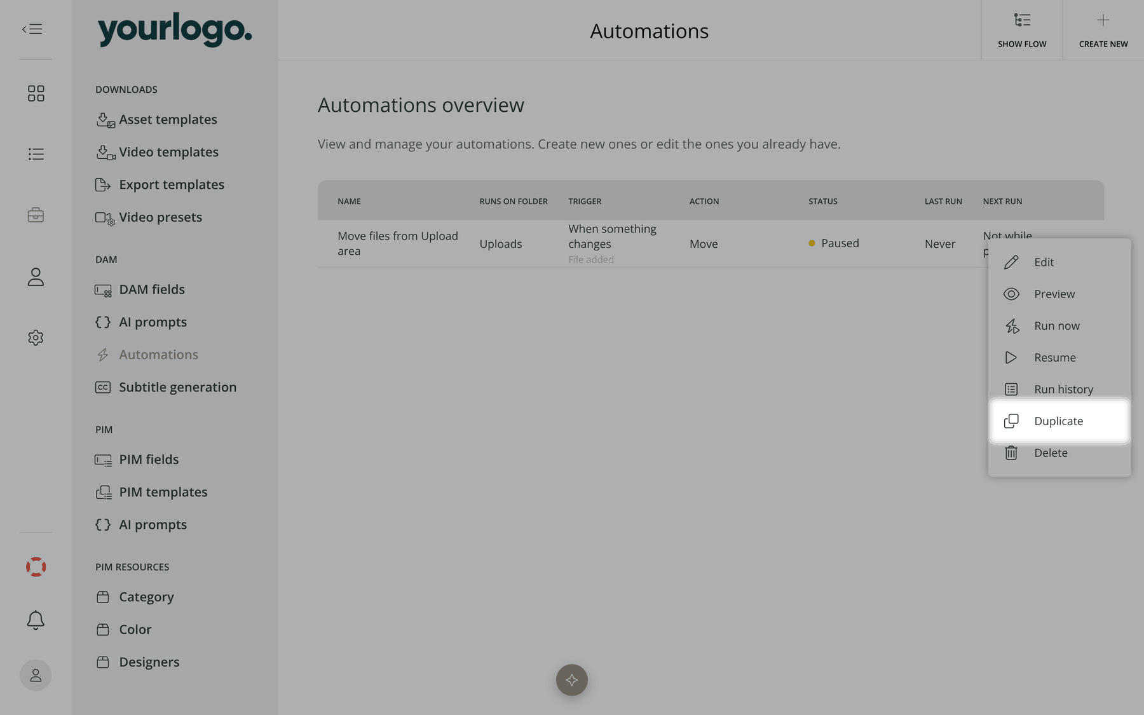Open the dashboard grid icon in left rail
The image size is (1144, 715).
click(36, 93)
